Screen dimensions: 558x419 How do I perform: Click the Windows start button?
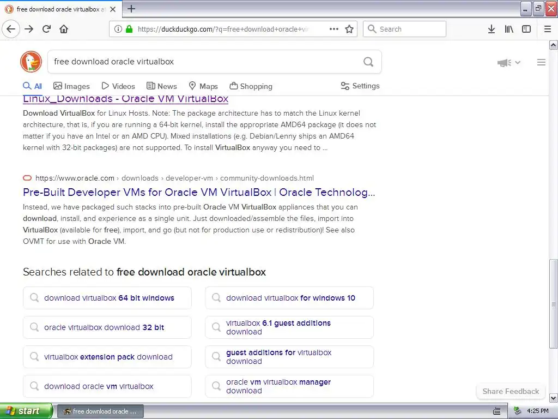click(x=26, y=411)
